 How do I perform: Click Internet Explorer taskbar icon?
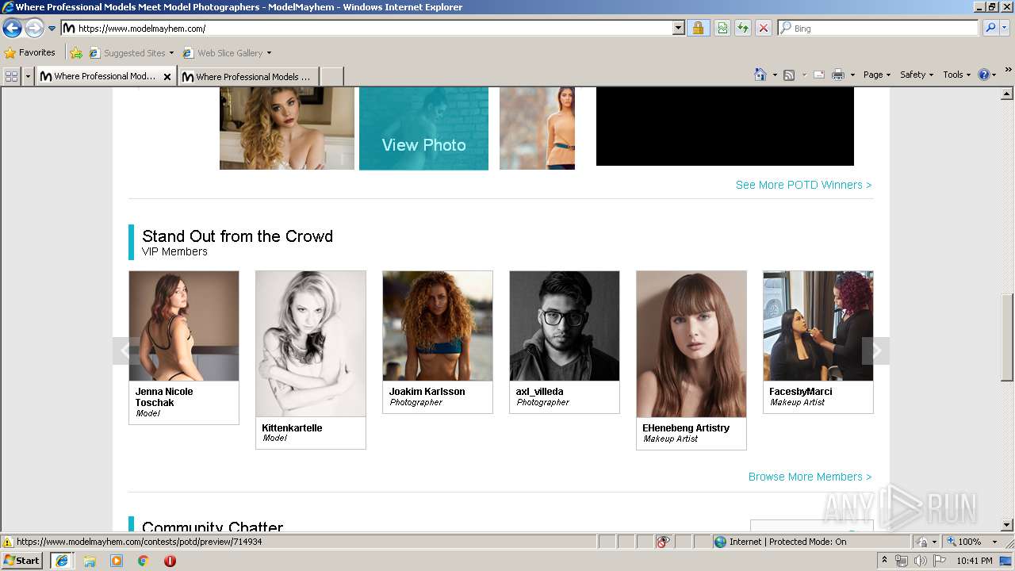tap(61, 560)
